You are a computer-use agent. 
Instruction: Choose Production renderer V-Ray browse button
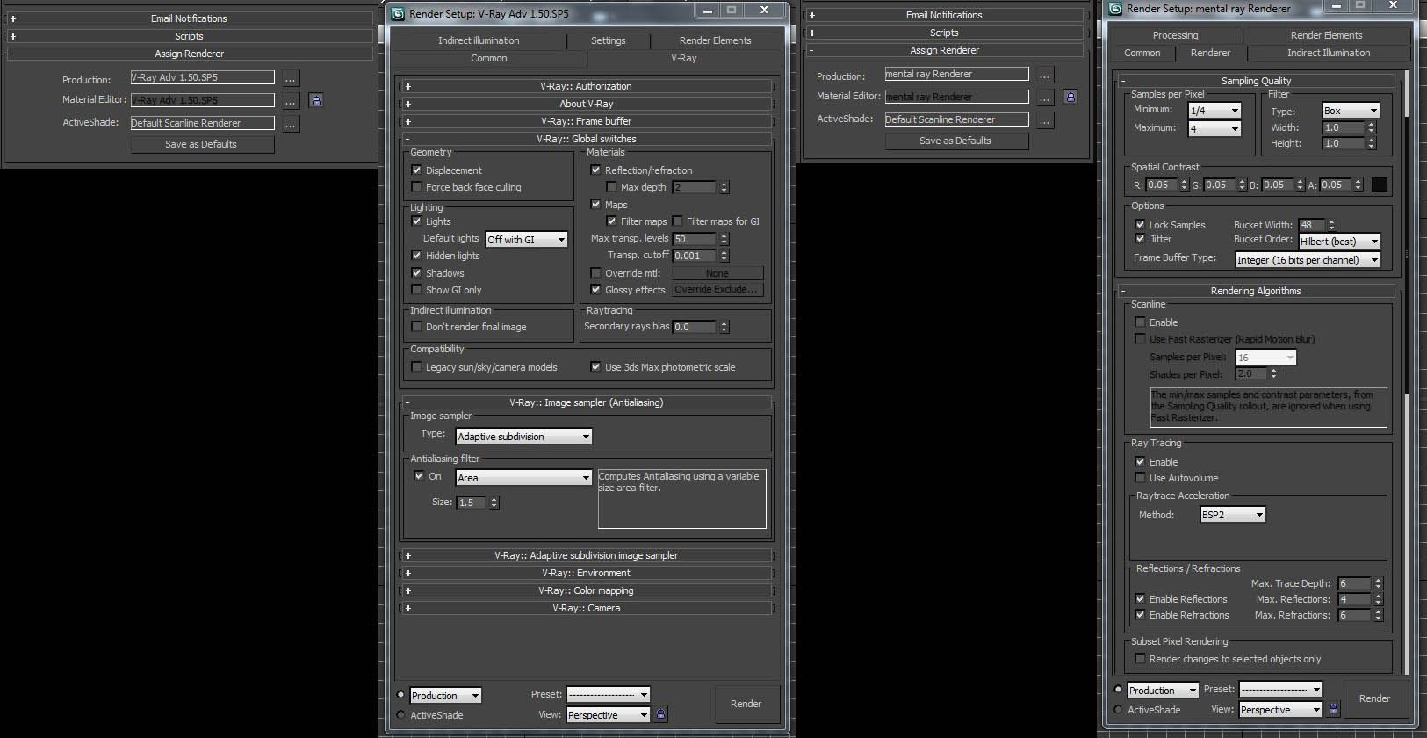click(291, 78)
